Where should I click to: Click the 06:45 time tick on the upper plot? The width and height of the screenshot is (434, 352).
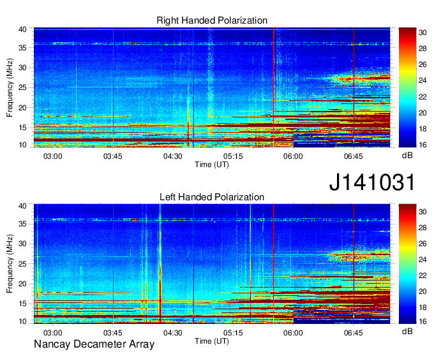(353, 156)
